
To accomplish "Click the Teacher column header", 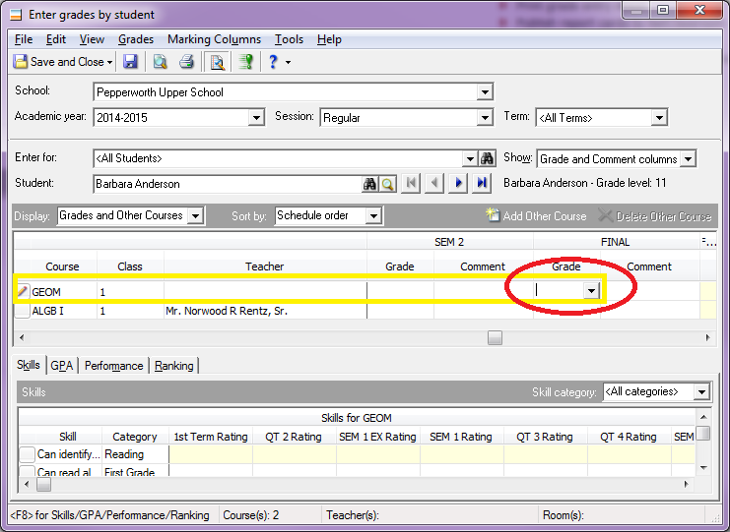I will coord(265,266).
